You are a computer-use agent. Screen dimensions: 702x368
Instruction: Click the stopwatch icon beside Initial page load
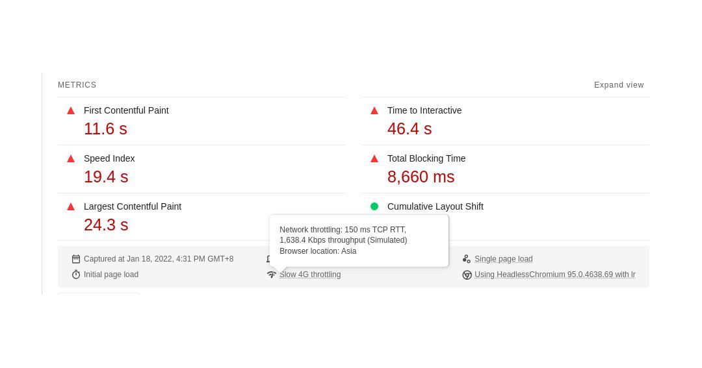click(76, 275)
